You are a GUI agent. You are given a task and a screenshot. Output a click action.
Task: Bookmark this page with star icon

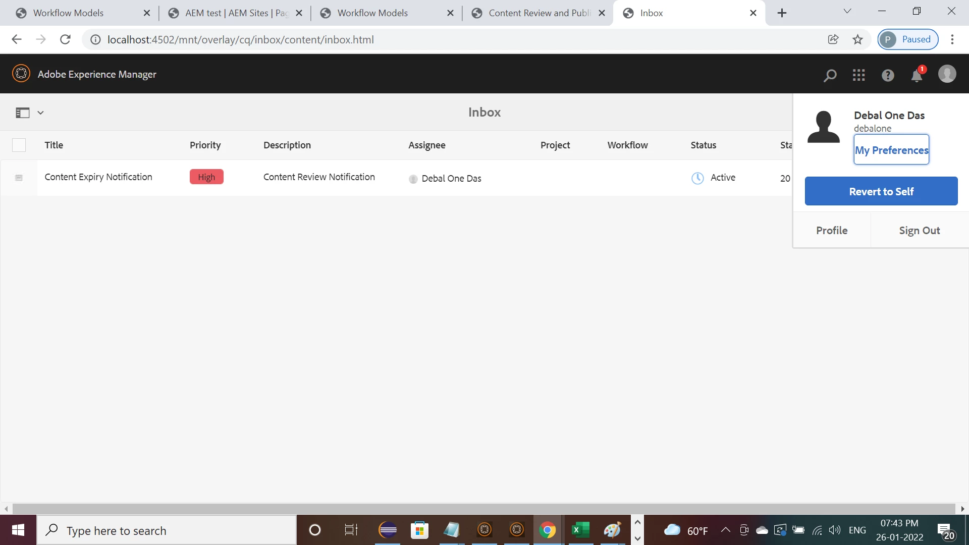(x=857, y=39)
